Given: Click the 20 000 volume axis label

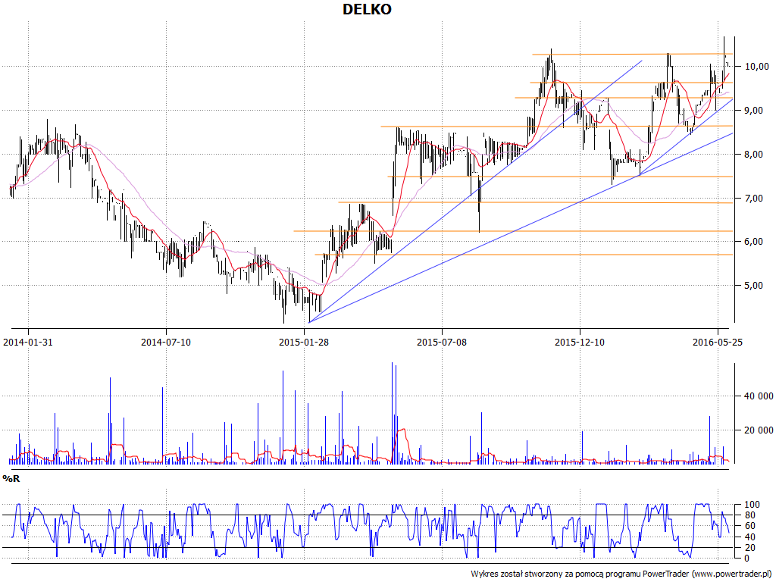Looking at the screenshot, I should [757, 430].
